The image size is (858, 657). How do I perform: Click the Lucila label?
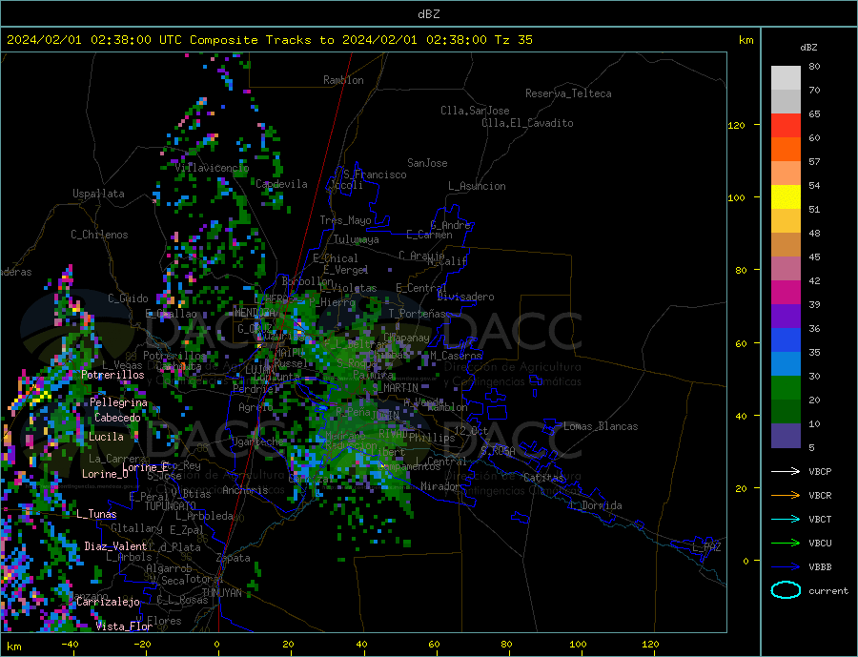106,437
